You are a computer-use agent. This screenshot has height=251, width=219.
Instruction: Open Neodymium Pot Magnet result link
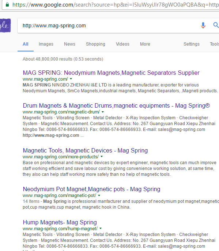[x=91, y=189]
